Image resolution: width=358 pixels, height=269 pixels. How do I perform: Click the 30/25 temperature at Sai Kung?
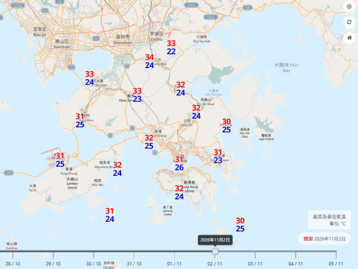[227, 125]
